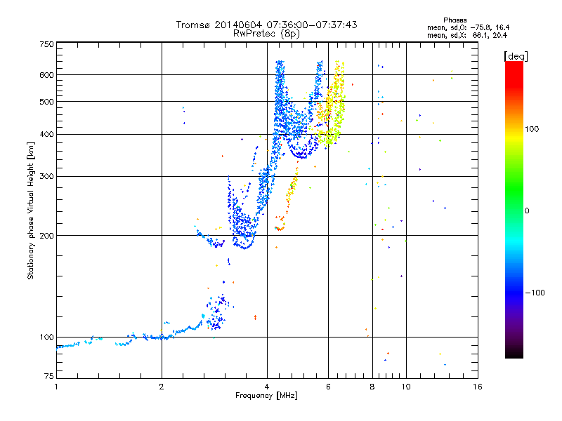Select the mean, sd,O: -75.8, 16.4 line

[468, 27]
